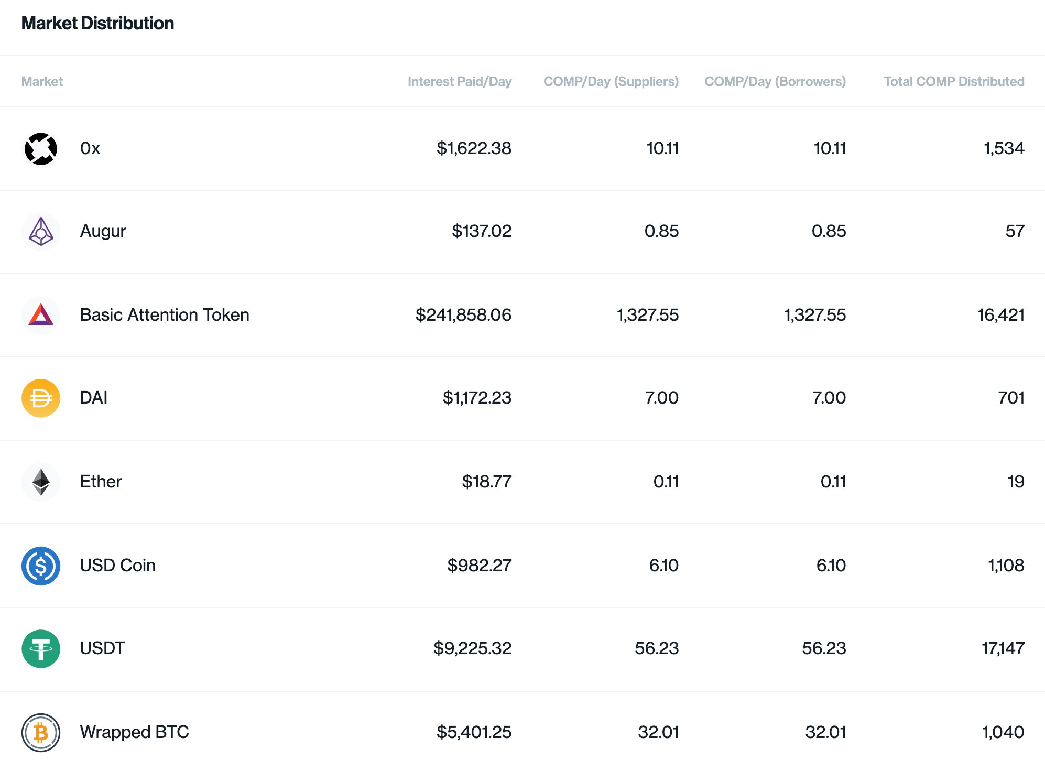Screen dimensions: 1045x760
Task: Click total distributed value 16,421
Action: tap(1001, 314)
